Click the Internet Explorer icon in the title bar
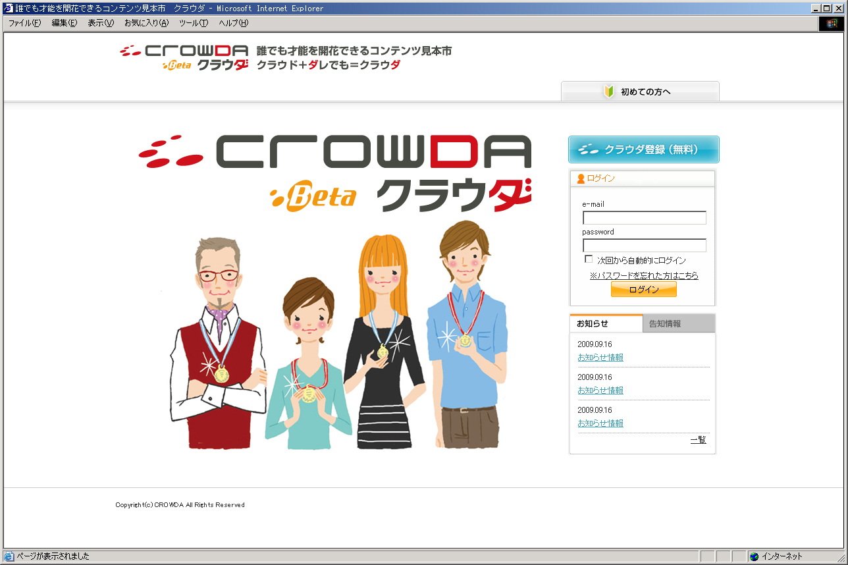The image size is (848, 565). click(x=9, y=8)
